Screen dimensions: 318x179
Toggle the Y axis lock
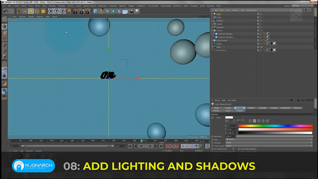pyautogui.click(x=57, y=11)
